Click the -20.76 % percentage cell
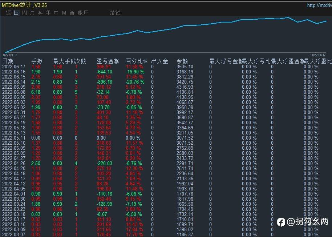332x237 pixels. 135,82
